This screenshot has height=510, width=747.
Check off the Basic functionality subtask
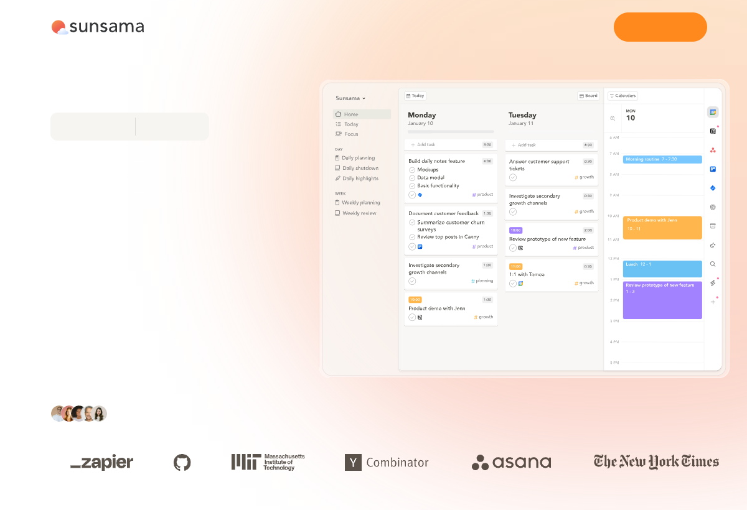412,186
